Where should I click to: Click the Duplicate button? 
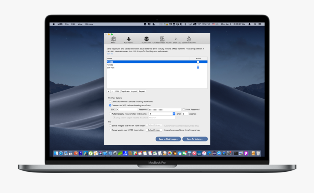tap(125, 91)
